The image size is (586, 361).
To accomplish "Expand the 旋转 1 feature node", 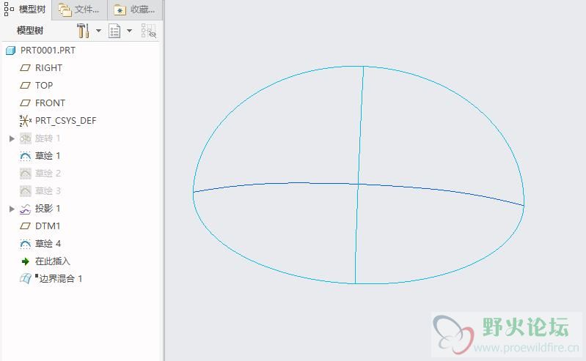I will tap(12, 138).
